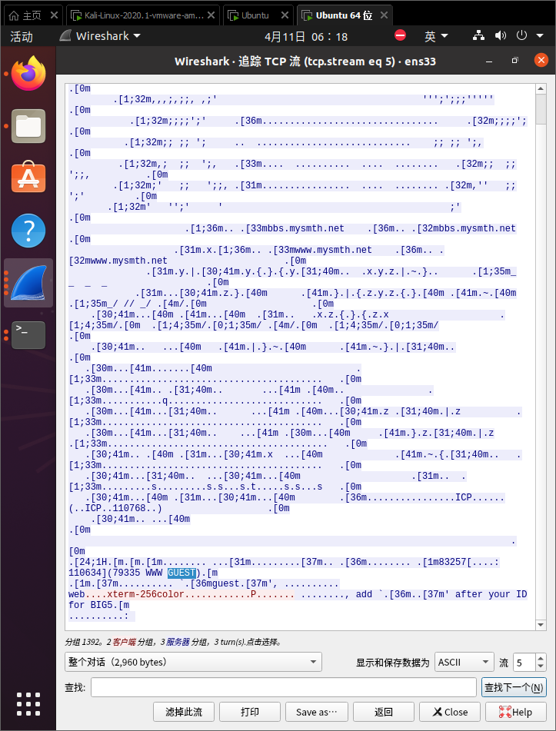Select the Wireshark shark fin dock icon
Viewport: 556px width, 731px height.
coord(28,283)
